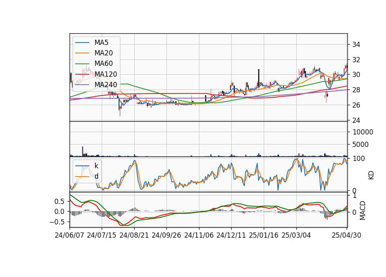Click the price axis value 34
The height and width of the screenshot is (277, 386).
[x=356, y=45]
